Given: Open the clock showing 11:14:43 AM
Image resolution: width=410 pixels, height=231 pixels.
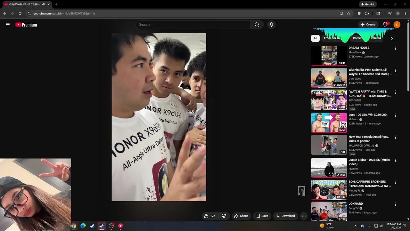Looking at the screenshot, I should [393, 226].
